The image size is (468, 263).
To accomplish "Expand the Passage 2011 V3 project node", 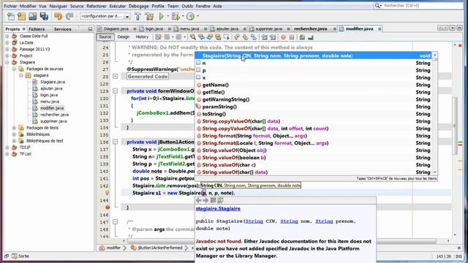I will click(x=7, y=49).
